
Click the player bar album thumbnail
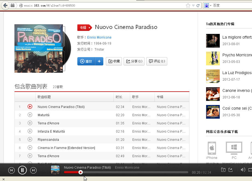[55, 170]
